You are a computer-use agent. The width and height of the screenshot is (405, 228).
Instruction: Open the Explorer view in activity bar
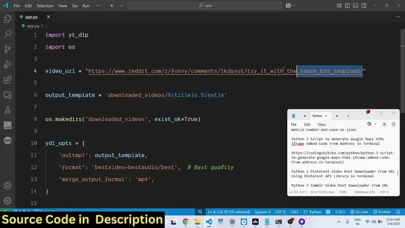click(8, 18)
